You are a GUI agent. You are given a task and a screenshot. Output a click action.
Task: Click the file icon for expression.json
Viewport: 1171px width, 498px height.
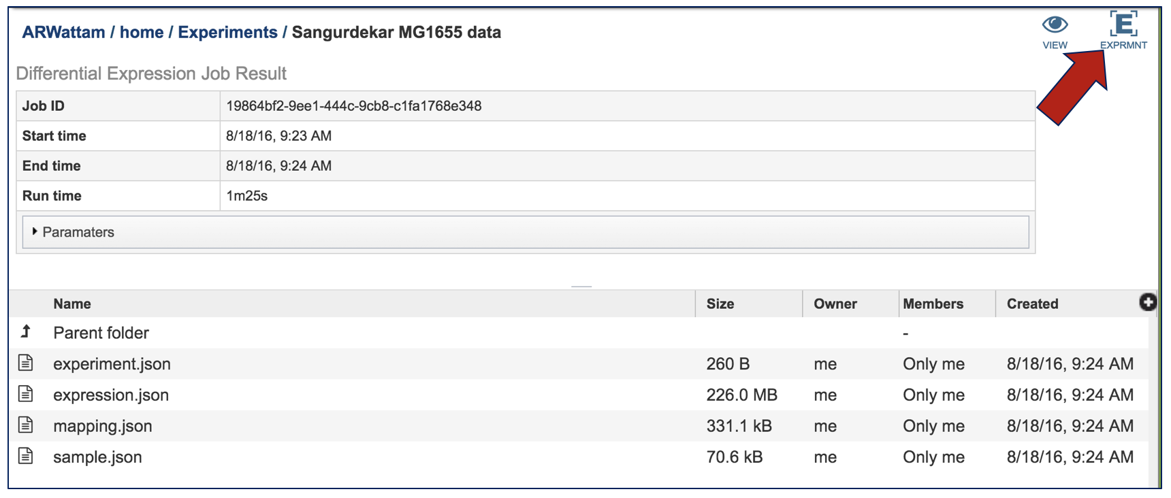pos(26,394)
